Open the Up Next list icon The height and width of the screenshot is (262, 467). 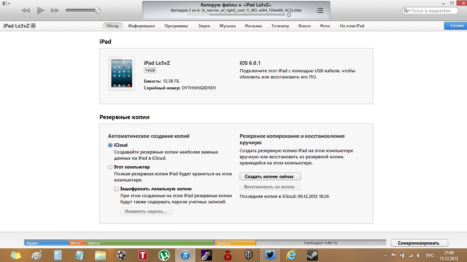coord(320,11)
